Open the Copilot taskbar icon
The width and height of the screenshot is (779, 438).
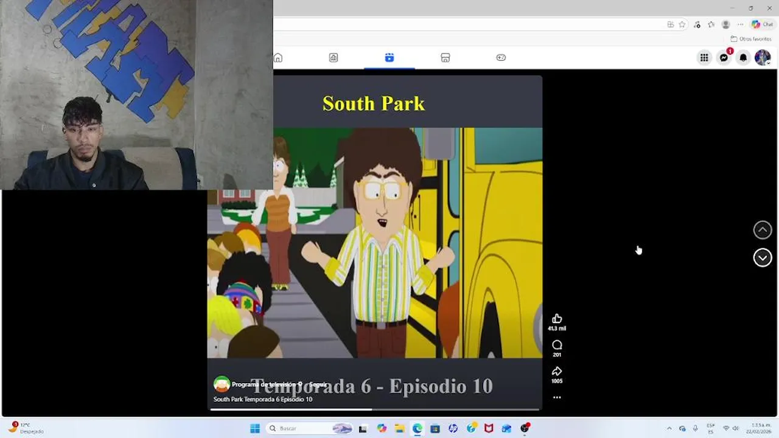coord(382,428)
